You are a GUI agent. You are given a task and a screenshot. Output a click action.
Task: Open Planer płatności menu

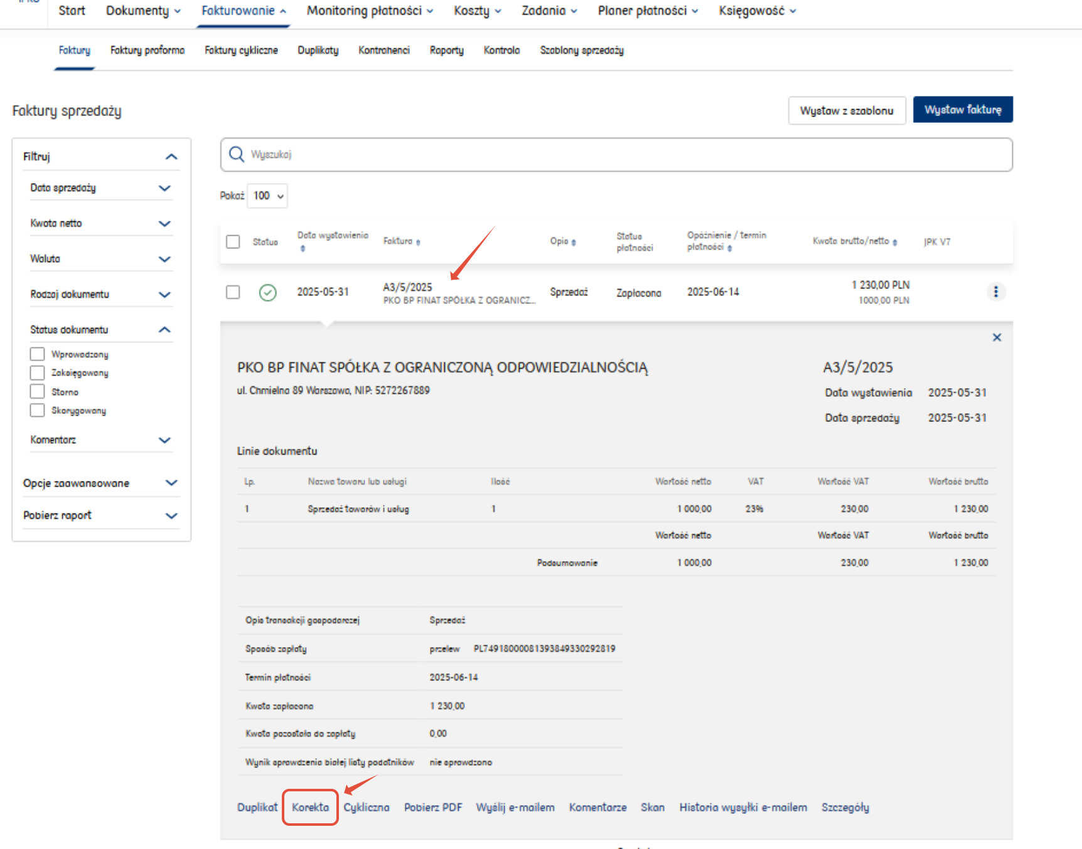[648, 11]
